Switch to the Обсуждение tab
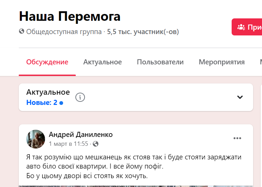The width and height of the screenshot is (262, 187). click(x=47, y=62)
